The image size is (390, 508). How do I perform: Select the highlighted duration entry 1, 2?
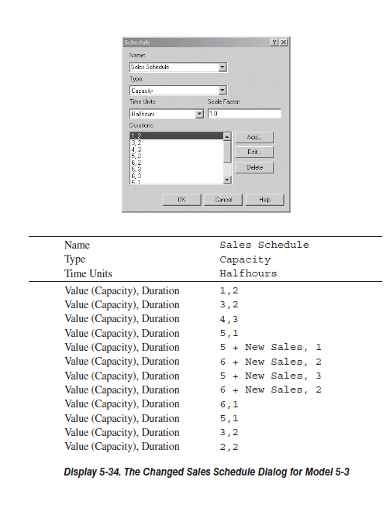(177, 136)
